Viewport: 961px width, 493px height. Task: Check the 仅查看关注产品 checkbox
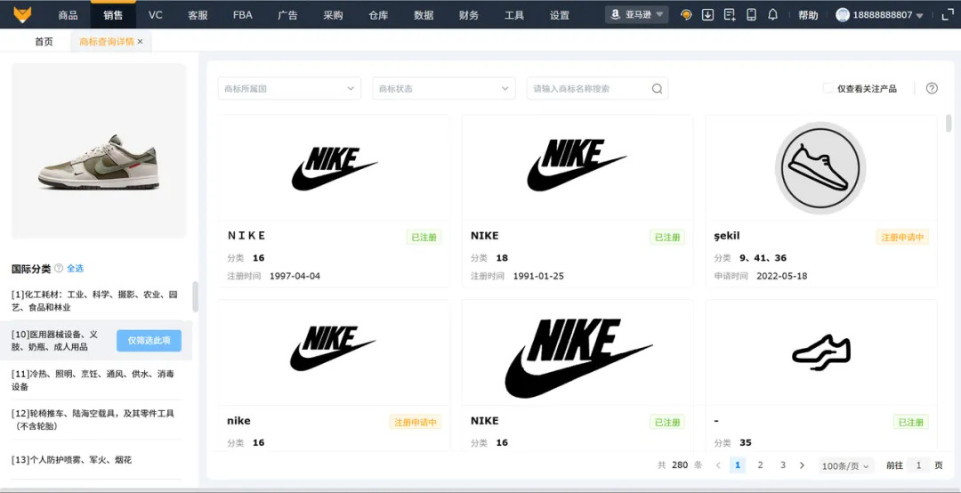click(x=828, y=88)
